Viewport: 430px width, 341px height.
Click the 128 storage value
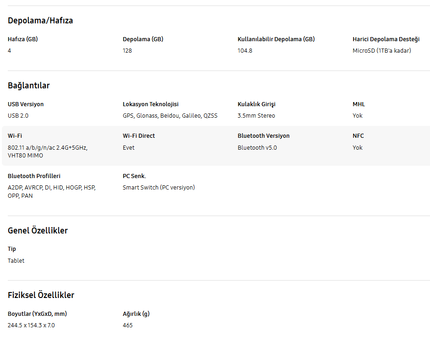coord(127,51)
